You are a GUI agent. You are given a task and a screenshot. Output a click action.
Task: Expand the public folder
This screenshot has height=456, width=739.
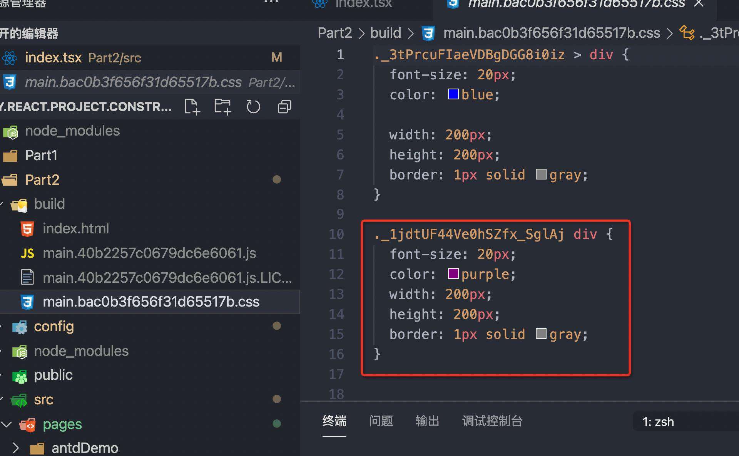(x=150, y=375)
